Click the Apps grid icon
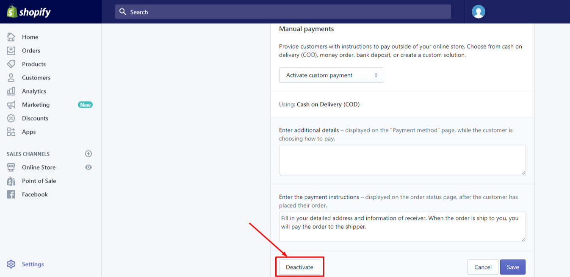 [11, 132]
